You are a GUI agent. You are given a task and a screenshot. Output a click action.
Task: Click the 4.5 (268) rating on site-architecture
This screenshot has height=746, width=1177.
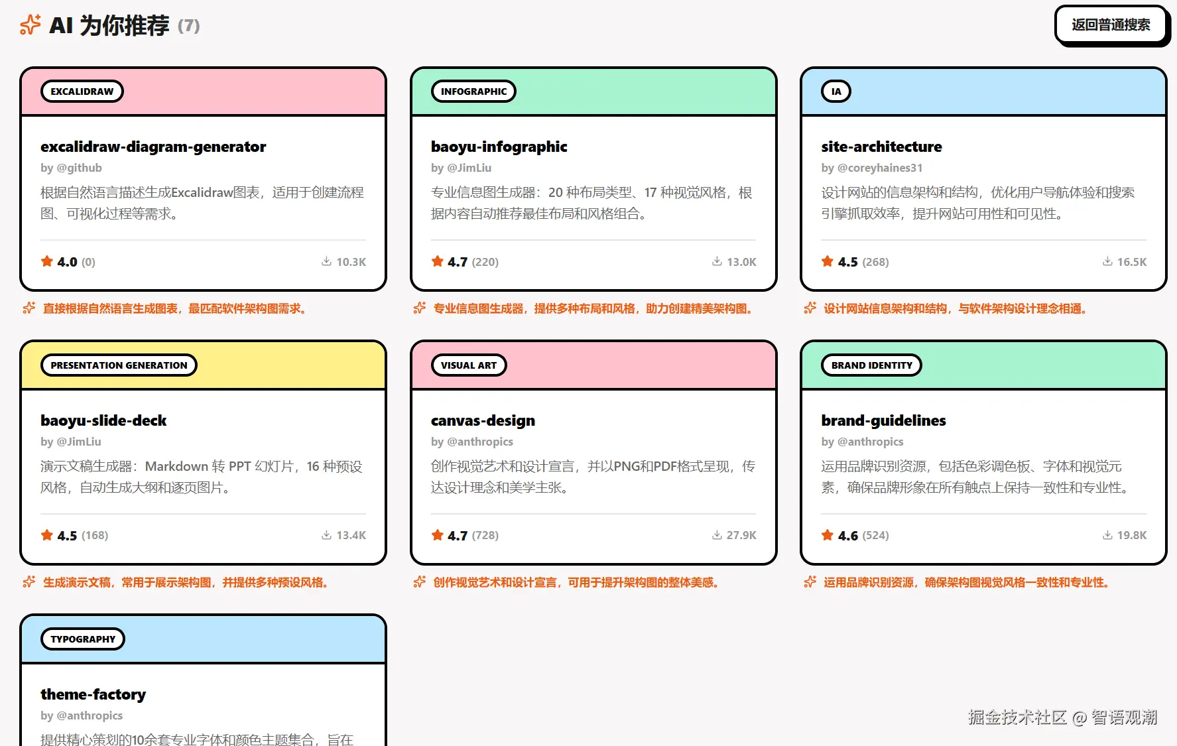click(855, 262)
